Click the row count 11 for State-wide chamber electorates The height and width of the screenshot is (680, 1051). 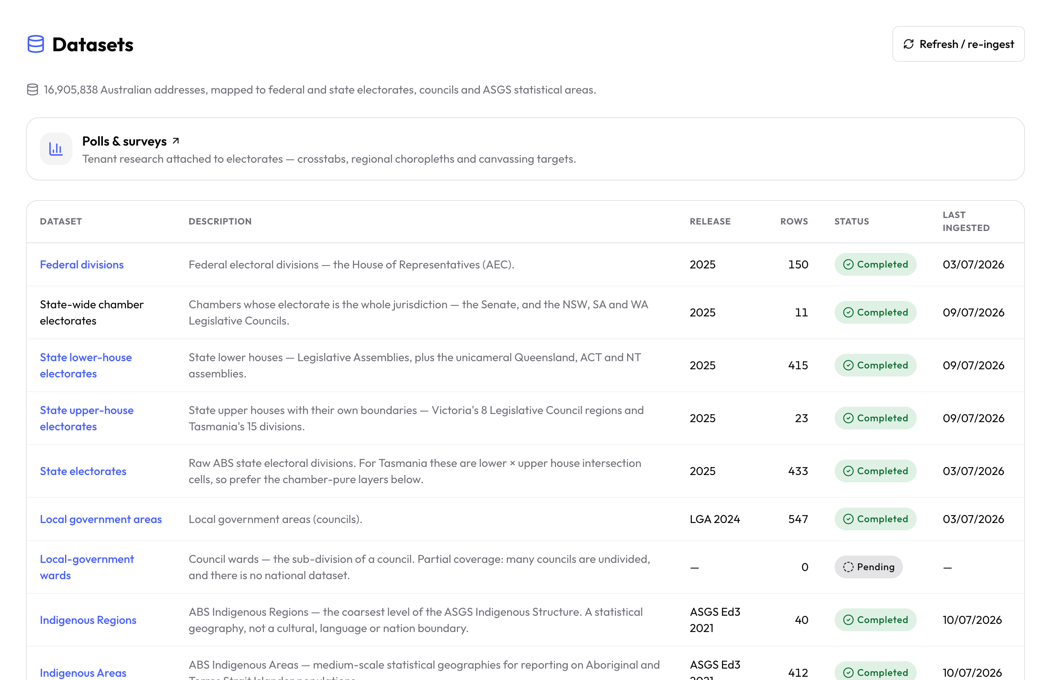pyautogui.click(x=802, y=313)
